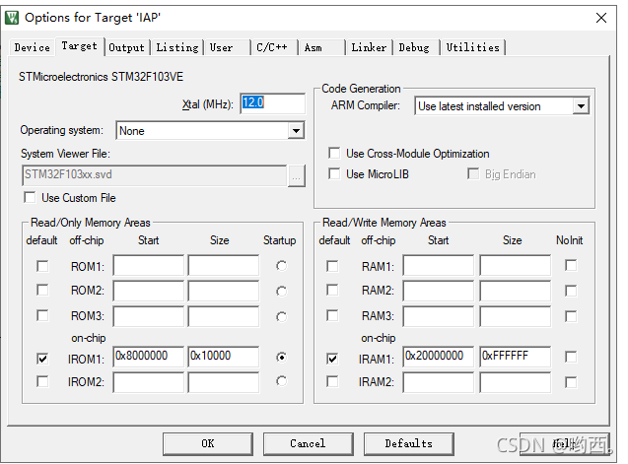Switch to the C/C++ tab
This screenshot has width=628, height=464.
272,47
